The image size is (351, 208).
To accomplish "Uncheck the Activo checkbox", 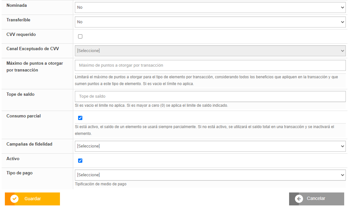I will tap(80, 161).
